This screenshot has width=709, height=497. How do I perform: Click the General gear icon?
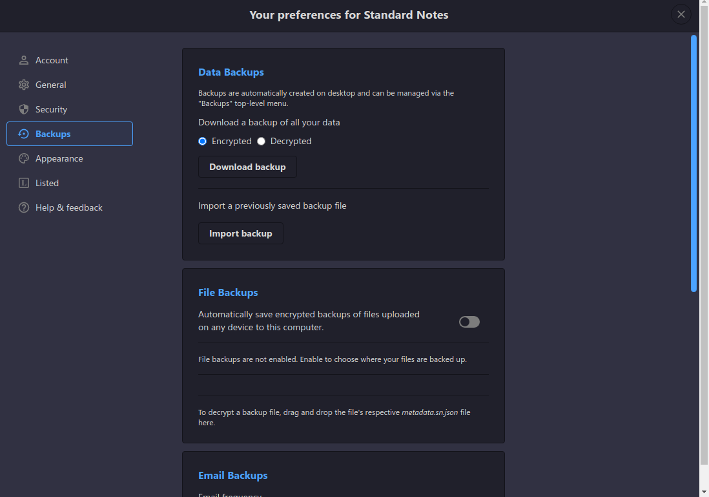point(24,85)
